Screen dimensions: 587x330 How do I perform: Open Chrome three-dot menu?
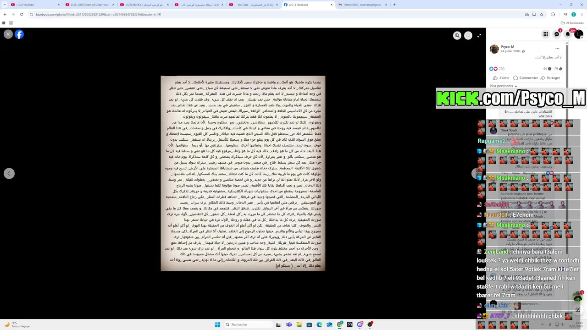581,14
